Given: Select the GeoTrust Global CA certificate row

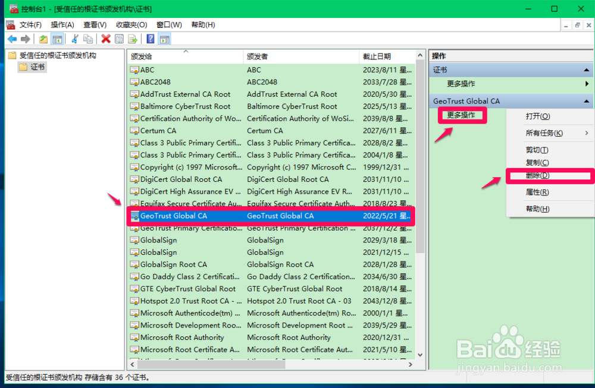Looking at the screenshot, I should [271, 216].
